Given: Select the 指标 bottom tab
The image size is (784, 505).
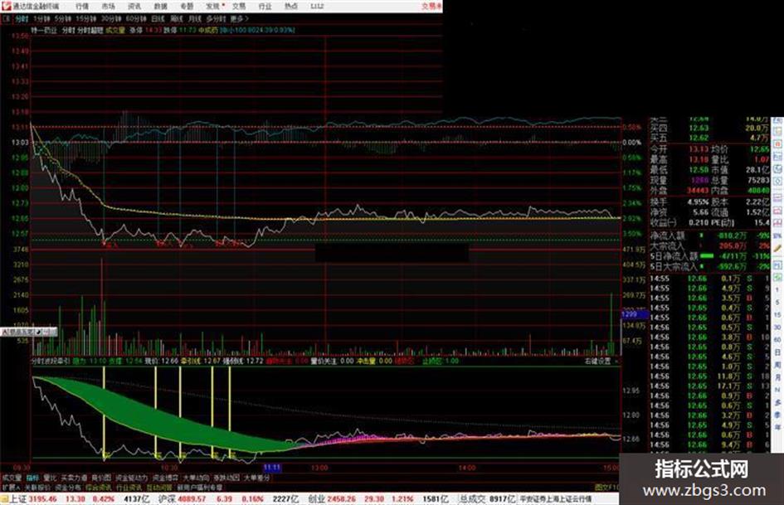Looking at the screenshot, I should coord(32,478).
